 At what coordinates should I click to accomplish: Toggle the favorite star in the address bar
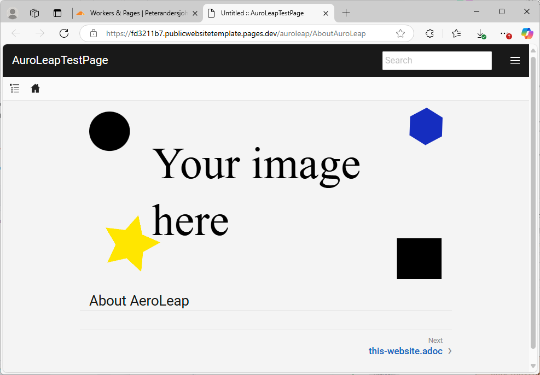[400, 33]
